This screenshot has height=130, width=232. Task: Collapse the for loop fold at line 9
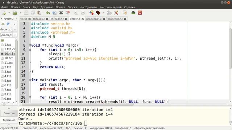click(30, 50)
